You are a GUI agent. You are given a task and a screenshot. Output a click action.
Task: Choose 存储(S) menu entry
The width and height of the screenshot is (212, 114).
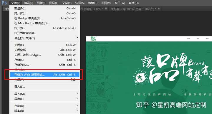[45, 60]
